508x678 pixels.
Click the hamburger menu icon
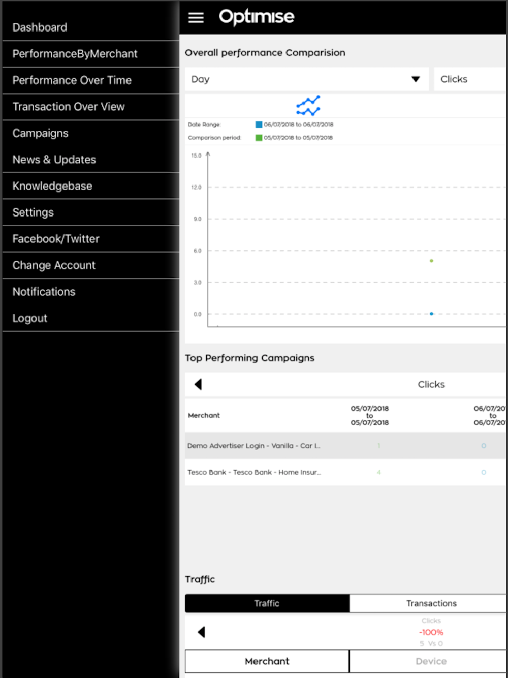196,18
